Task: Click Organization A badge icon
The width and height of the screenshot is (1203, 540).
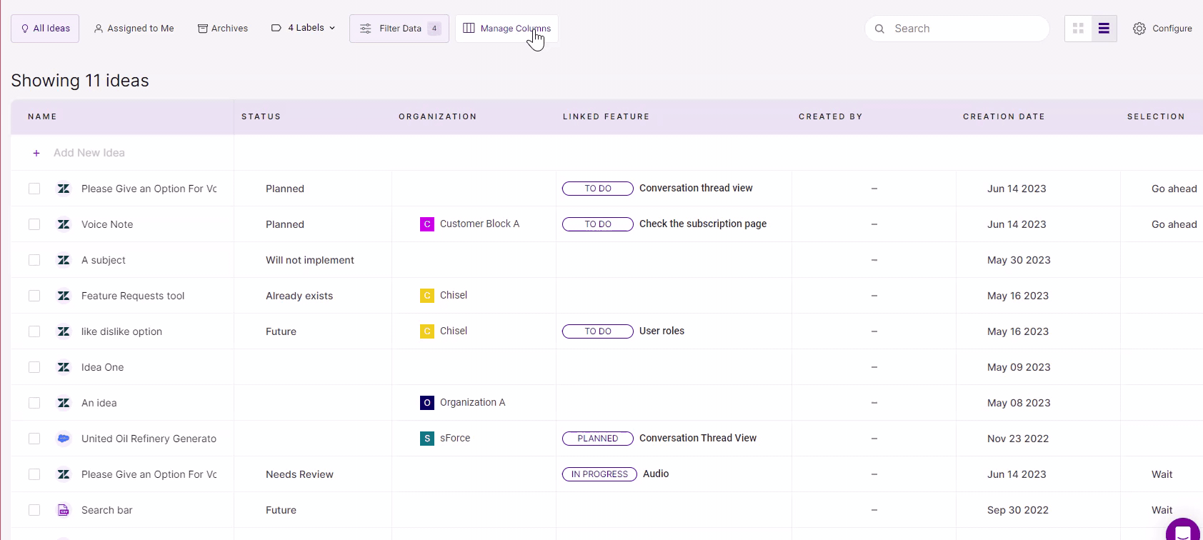Action: click(427, 403)
